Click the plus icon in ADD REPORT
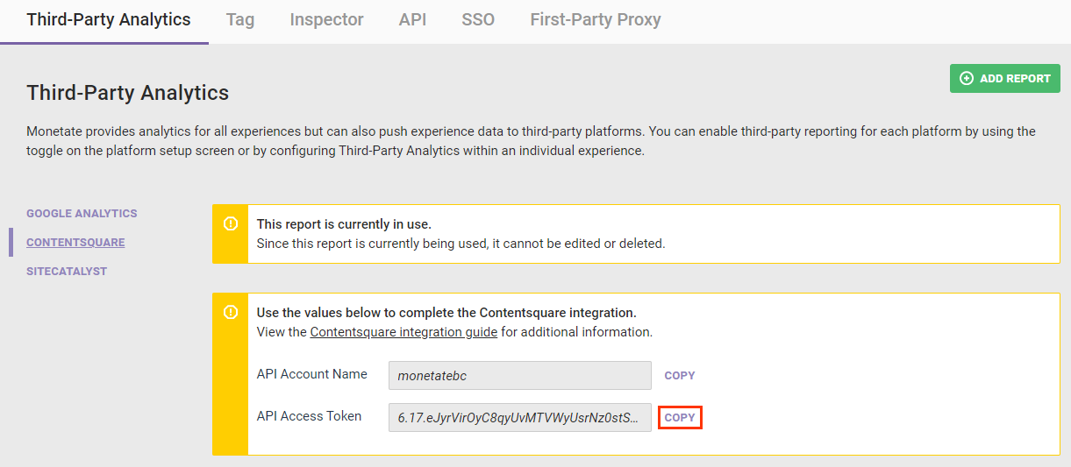The width and height of the screenshot is (1071, 467). (x=967, y=78)
